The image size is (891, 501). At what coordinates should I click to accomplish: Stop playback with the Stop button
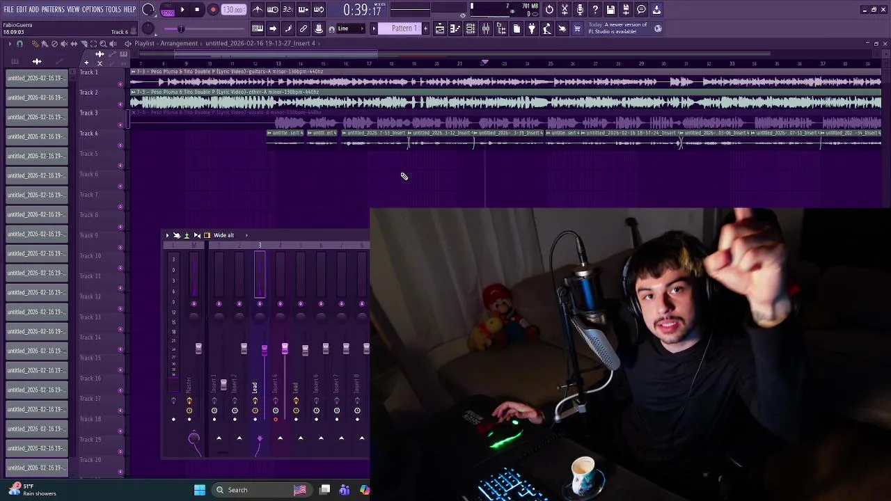(197, 10)
